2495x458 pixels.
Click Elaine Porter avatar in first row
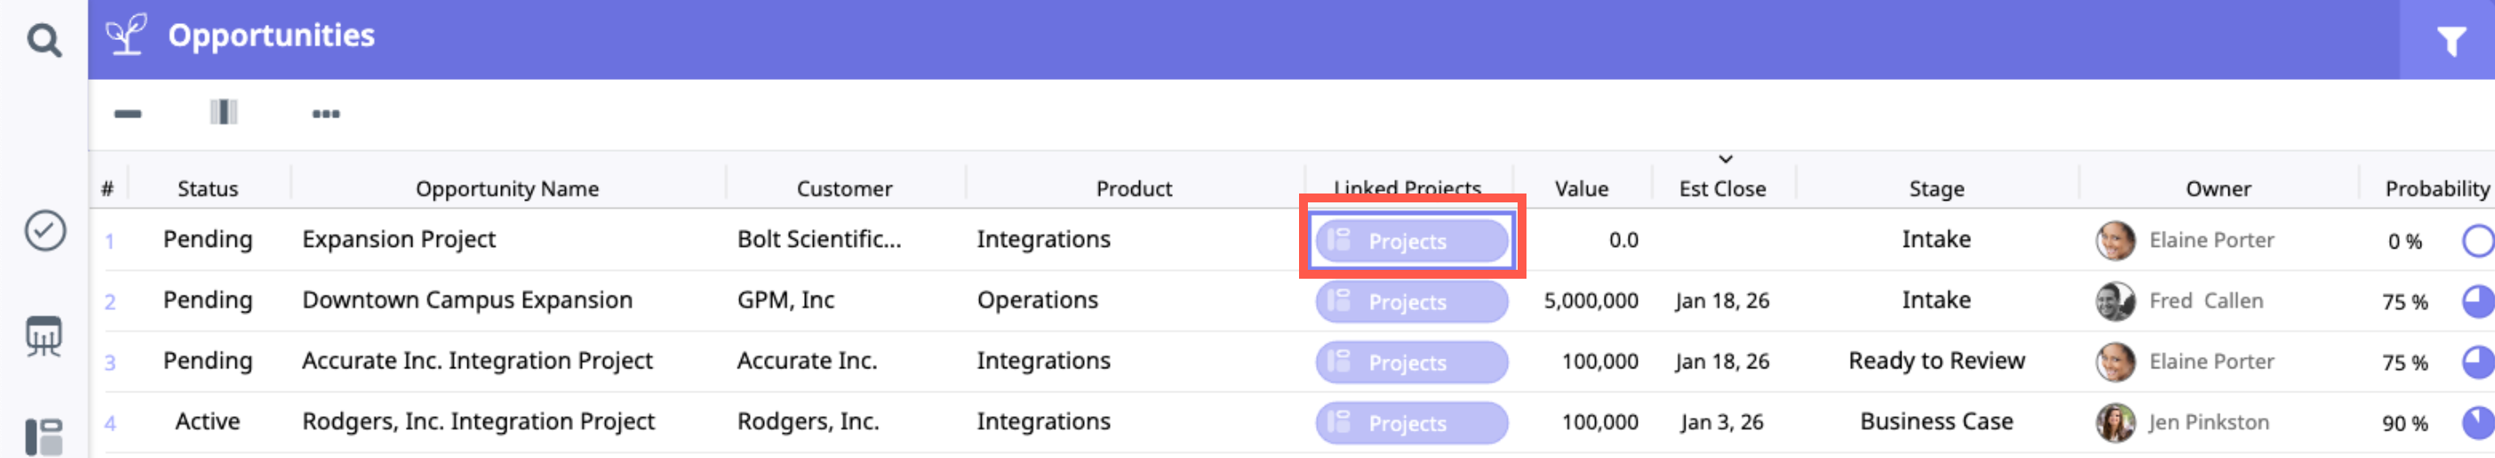tap(2115, 241)
